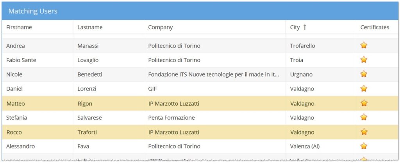Click certificate star in Fabio Sante row
This screenshot has height=164, width=400.
pos(364,60)
